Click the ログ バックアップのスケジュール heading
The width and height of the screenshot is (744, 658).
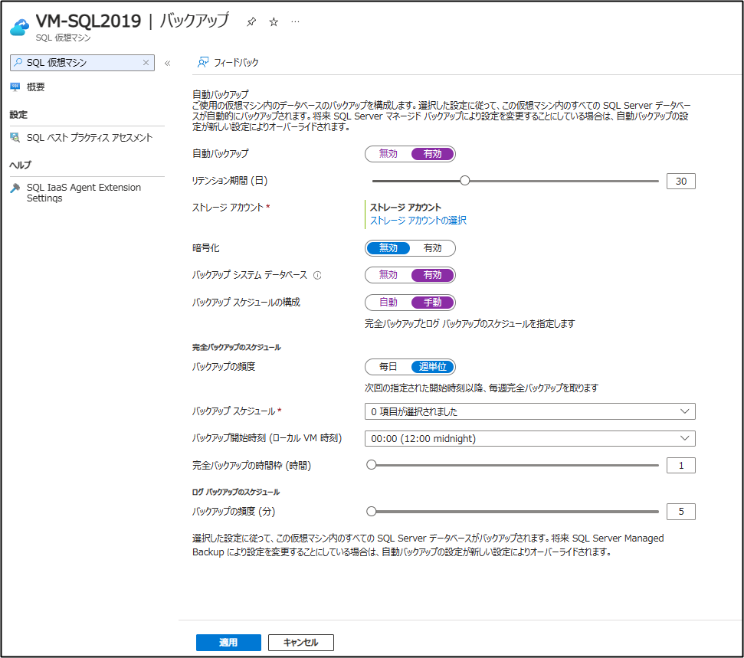236,492
